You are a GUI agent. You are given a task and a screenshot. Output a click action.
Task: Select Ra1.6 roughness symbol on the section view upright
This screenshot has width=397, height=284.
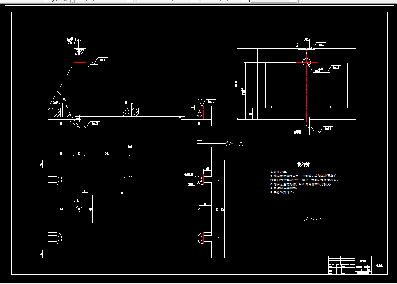99,61
